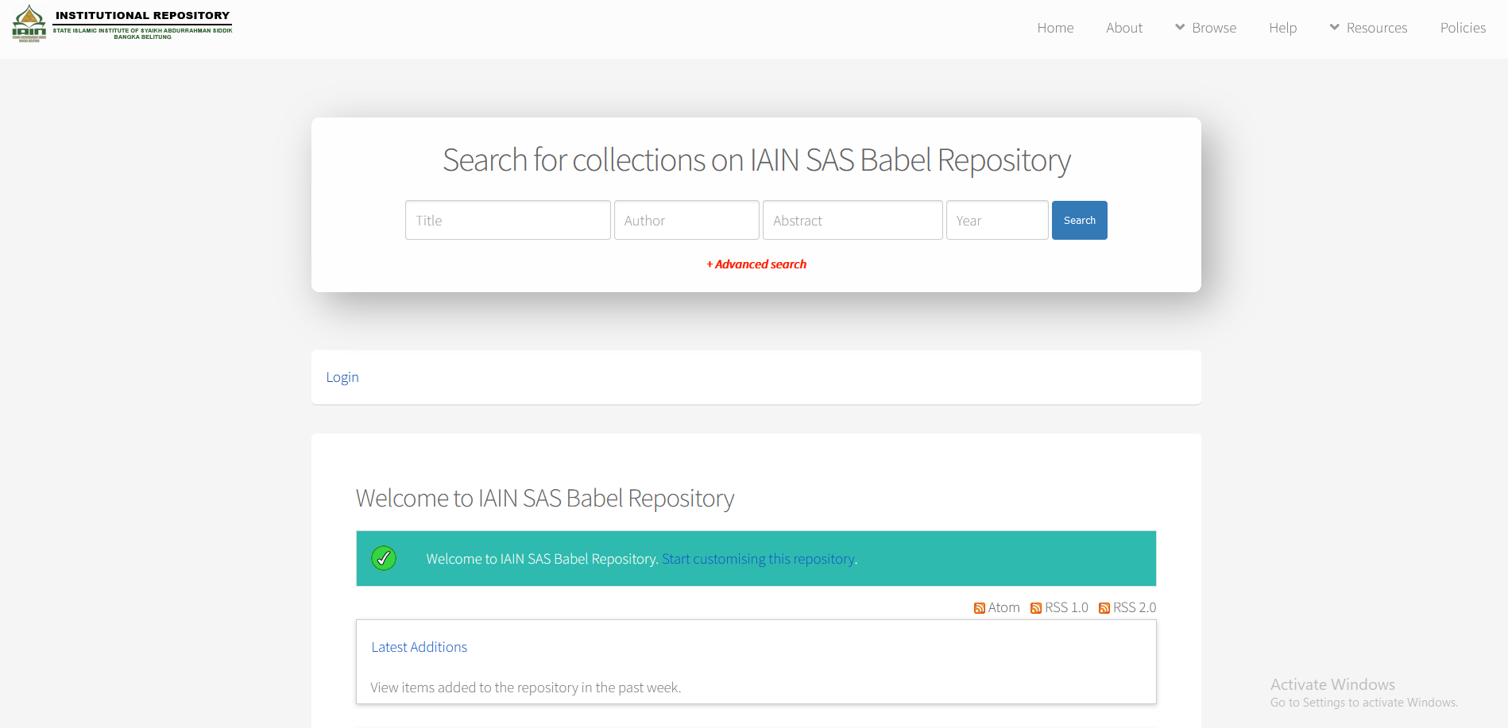Open the About page from navbar
Viewport: 1508px width, 728px height.
[x=1124, y=28]
